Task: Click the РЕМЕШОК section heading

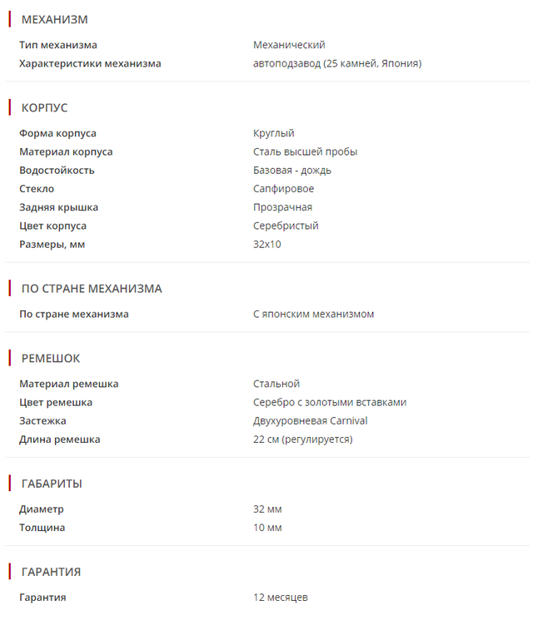Action: (51, 359)
